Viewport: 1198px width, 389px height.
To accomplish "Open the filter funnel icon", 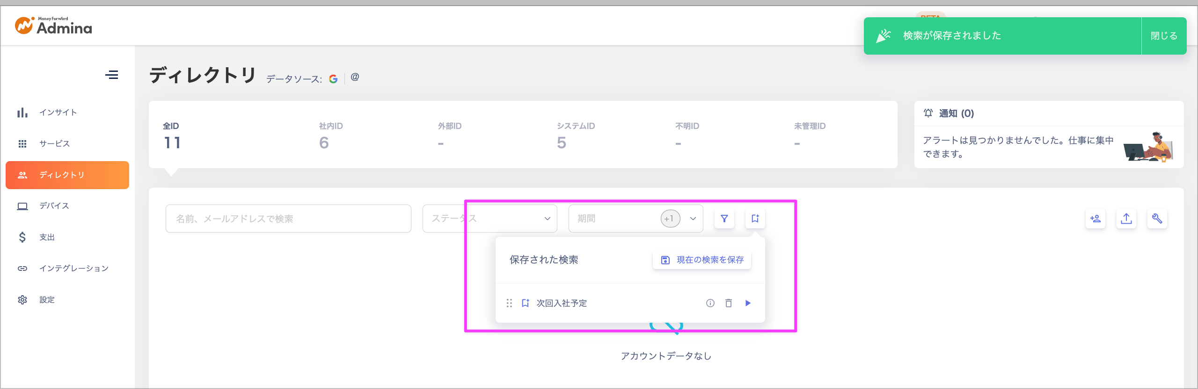I will point(724,219).
